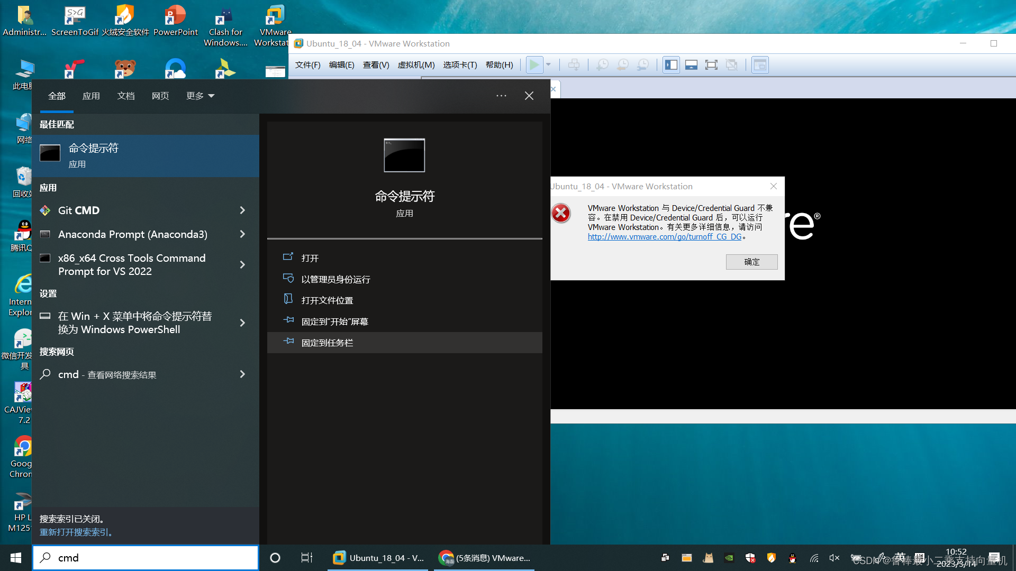Expand Git CMD result chevron
Image resolution: width=1016 pixels, height=571 pixels.
tap(242, 210)
